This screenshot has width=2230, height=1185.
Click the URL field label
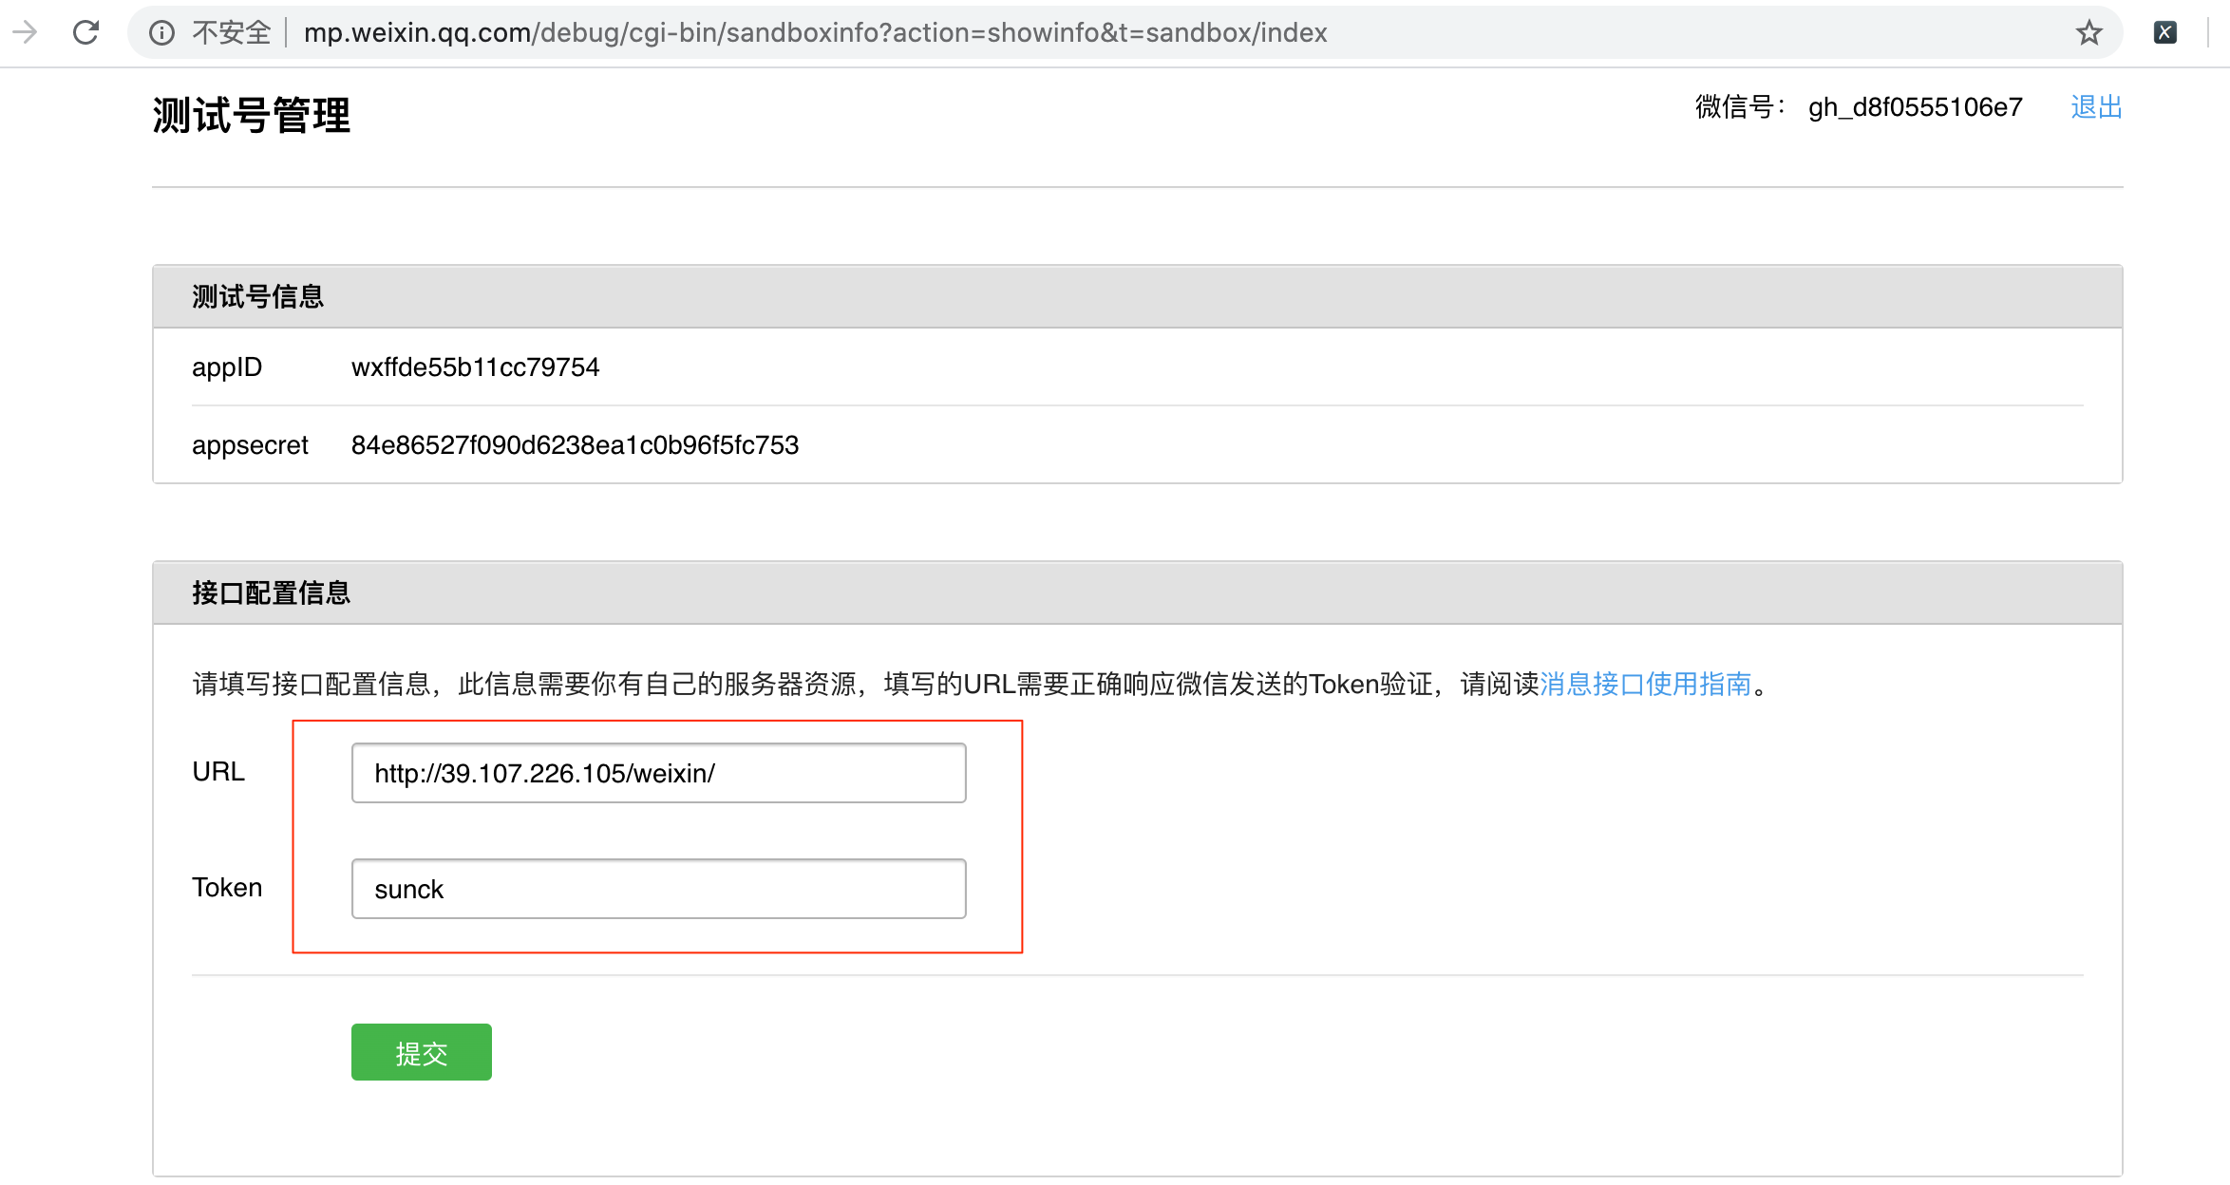(218, 772)
